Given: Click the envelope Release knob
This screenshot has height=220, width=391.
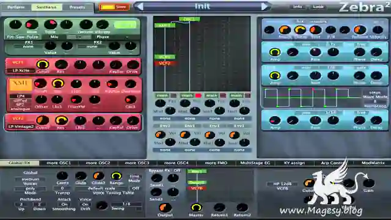Looking at the screenshot, I should pyautogui.click(x=360, y=30).
